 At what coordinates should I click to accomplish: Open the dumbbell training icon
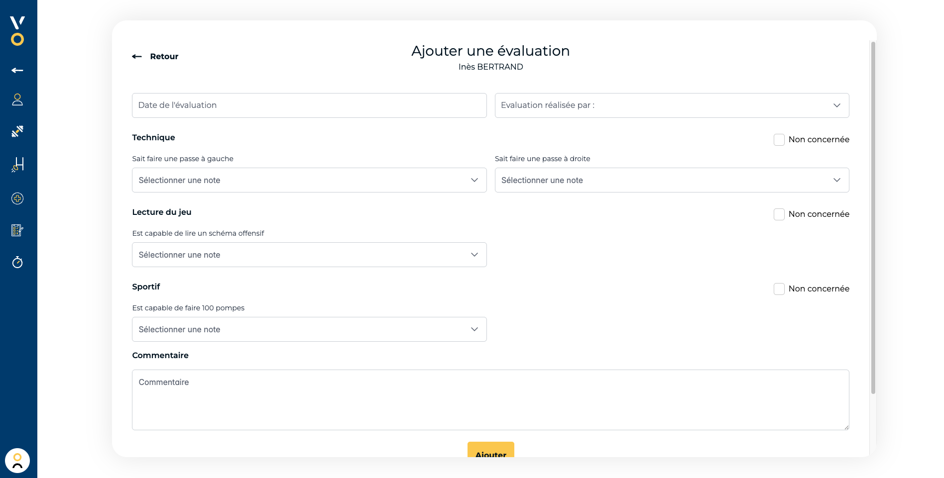click(17, 131)
